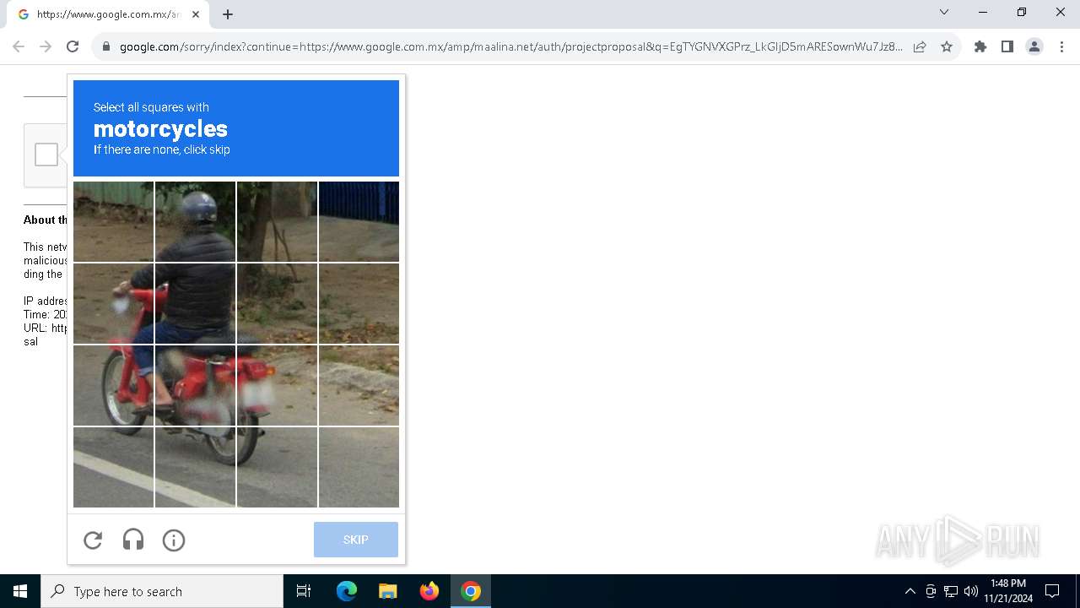Open Chrome three-dot menu

click(x=1061, y=46)
